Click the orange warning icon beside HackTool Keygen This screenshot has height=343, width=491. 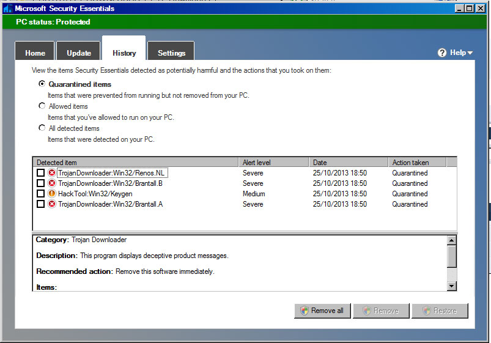click(x=52, y=194)
